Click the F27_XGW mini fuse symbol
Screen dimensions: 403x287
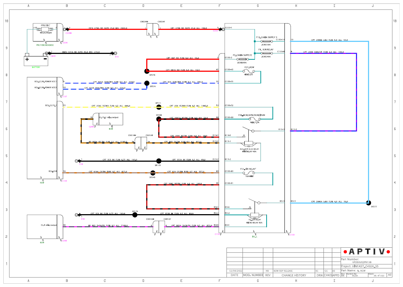(248, 71)
